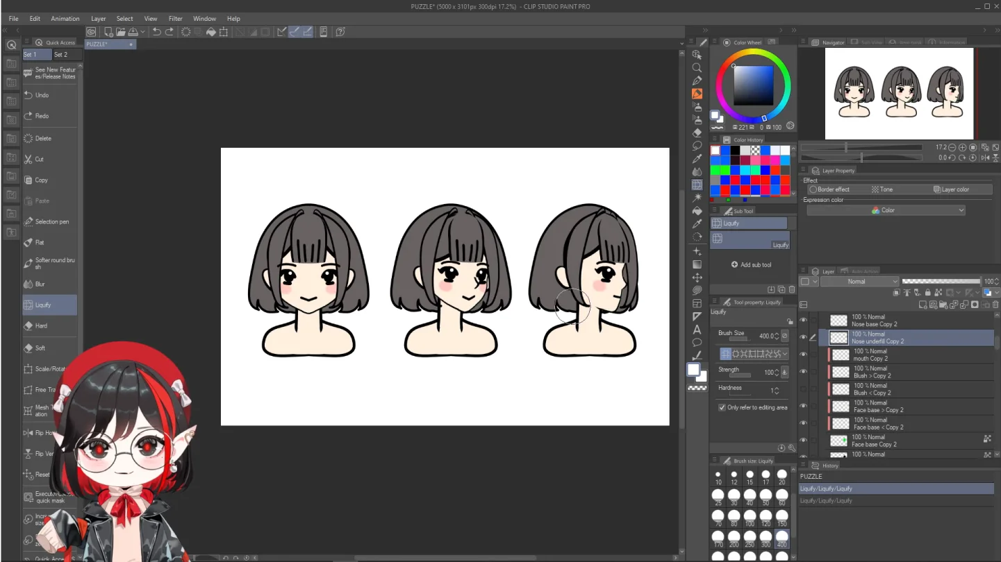Pick white swatch in Color History
This screenshot has width=1001, height=562.
point(715,150)
